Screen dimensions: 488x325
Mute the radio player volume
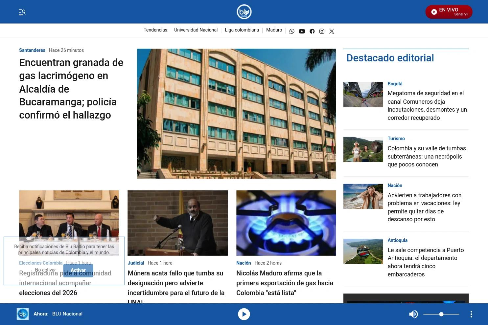coord(413,314)
